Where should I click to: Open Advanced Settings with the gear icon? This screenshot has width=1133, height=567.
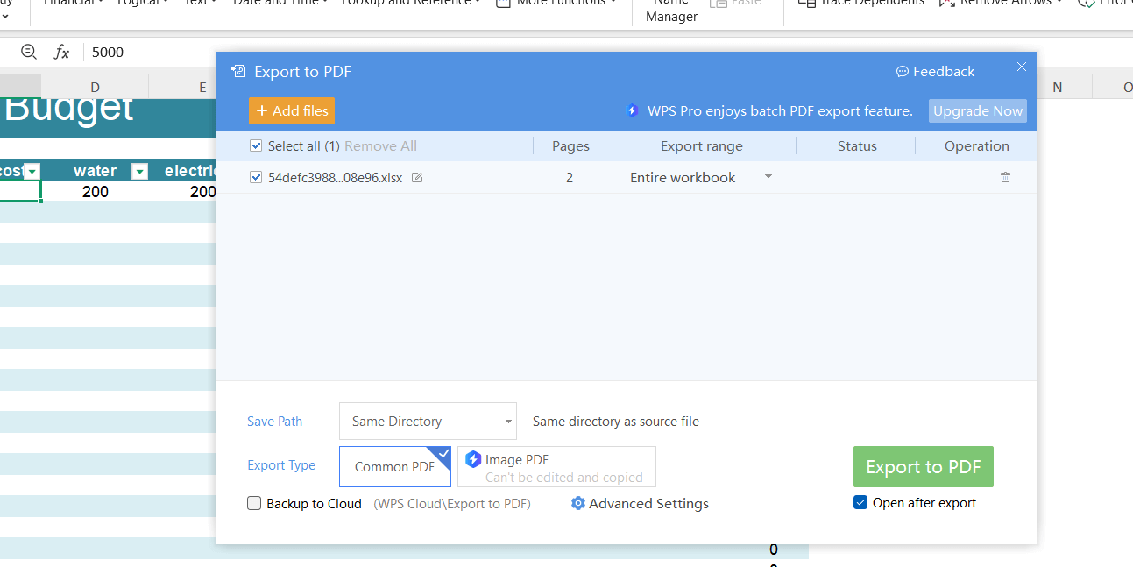640,503
